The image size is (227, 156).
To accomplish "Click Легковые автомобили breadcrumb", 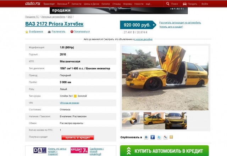I will (x=53, y=17).
